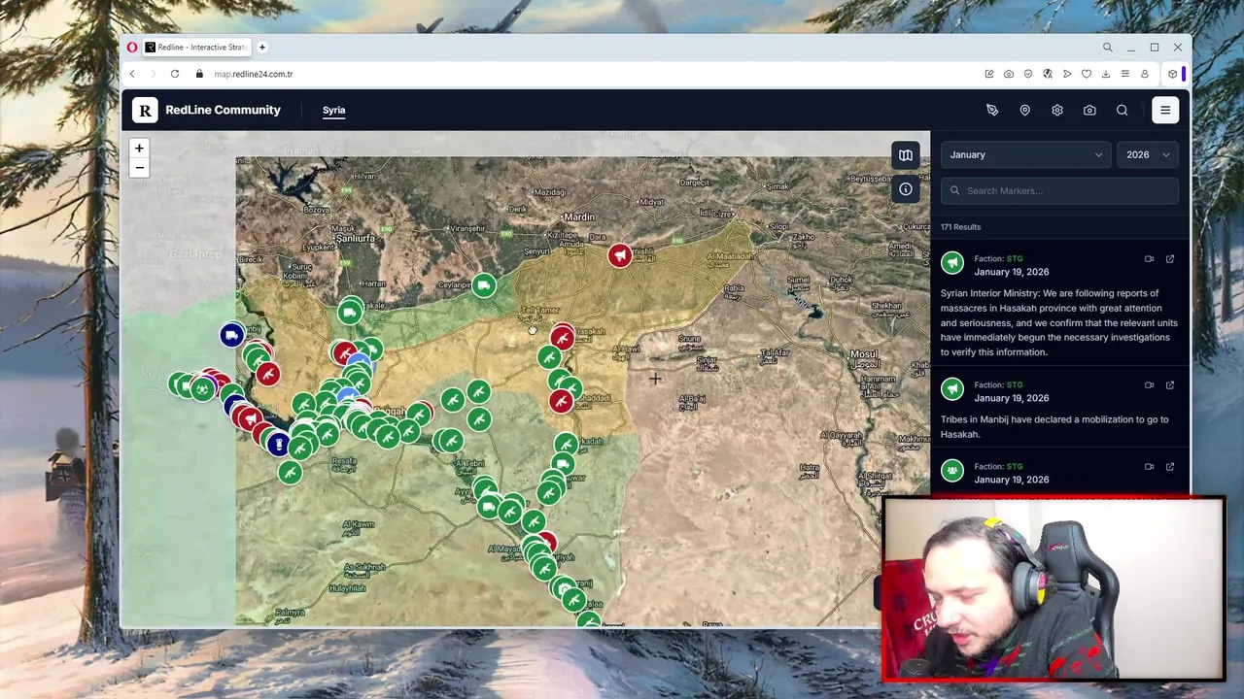Add page to bookmarks with heart
This screenshot has height=699, width=1244.
[x=1087, y=74]
